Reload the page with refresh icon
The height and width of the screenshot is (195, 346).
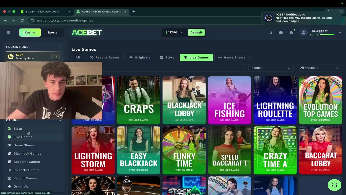coord(22,20)
